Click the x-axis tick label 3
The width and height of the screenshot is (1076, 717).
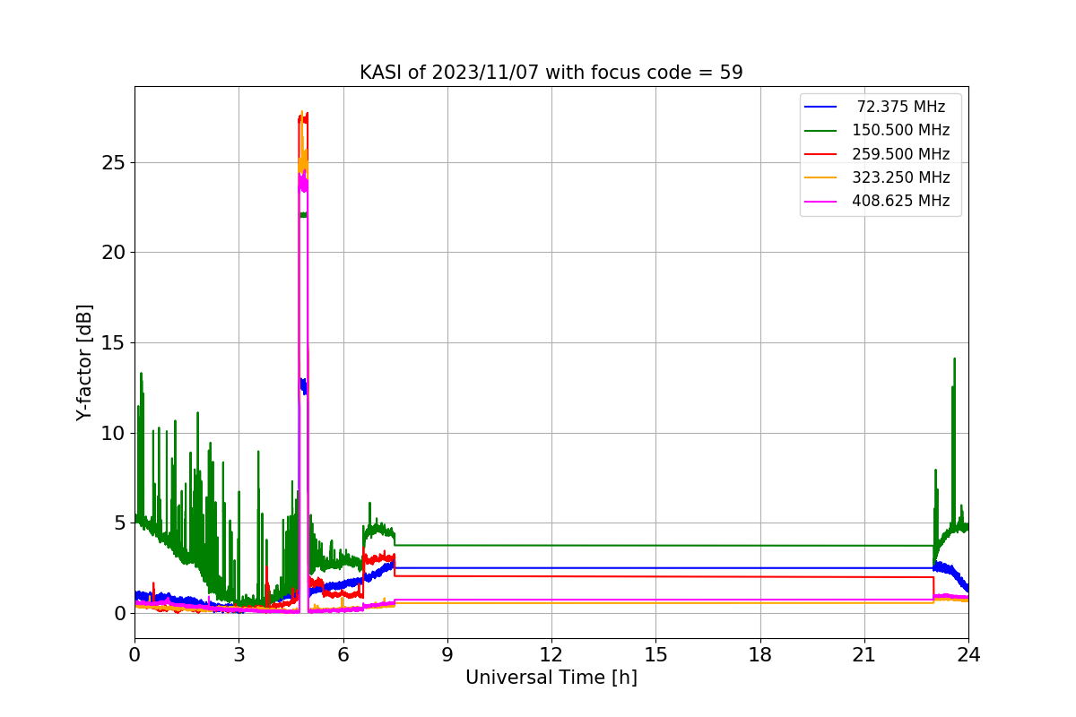coord(239,655)
